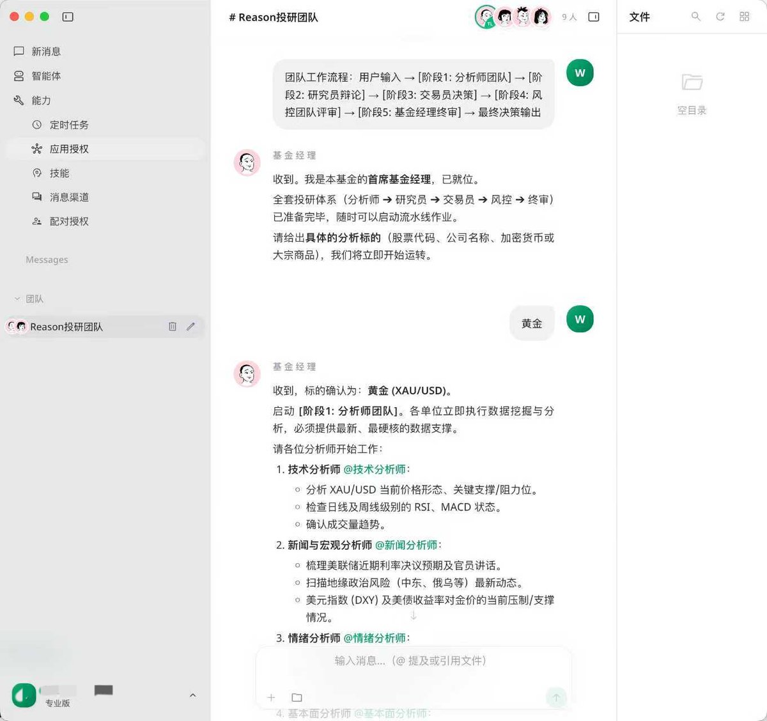Screen dimensions: 767x721
Task: Click trash icon to delete Reason投研团队
Action: click(172, 327)
